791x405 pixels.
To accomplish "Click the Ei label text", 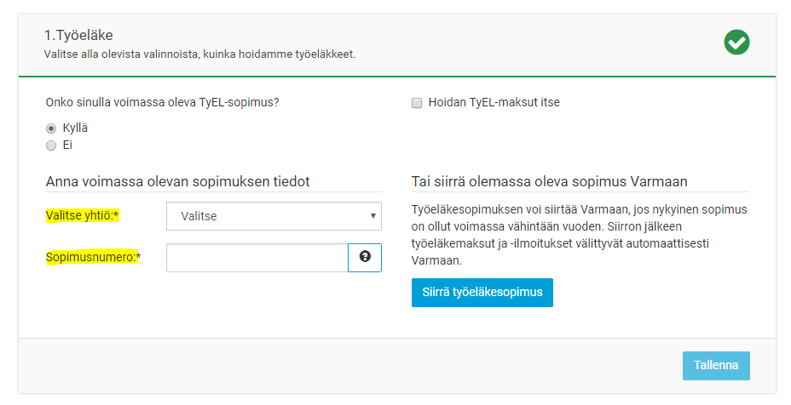I will pos(67,145).
